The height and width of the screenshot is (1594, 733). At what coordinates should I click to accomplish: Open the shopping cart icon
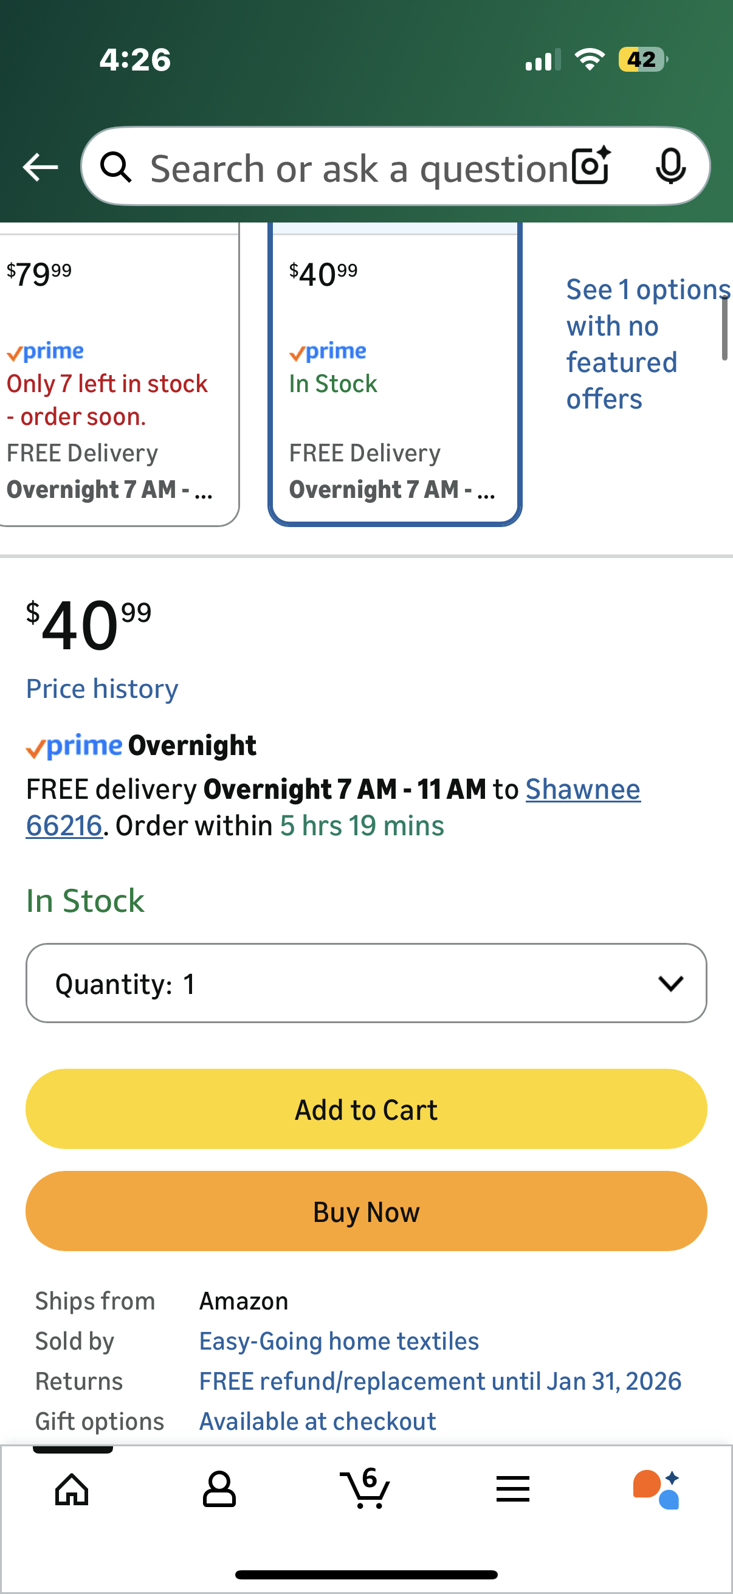[365, 1488]
